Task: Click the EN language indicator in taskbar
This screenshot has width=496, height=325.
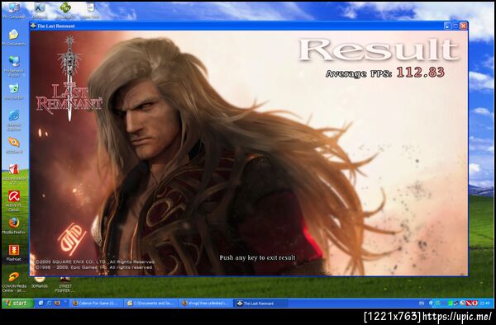Action: pos(422,304)
